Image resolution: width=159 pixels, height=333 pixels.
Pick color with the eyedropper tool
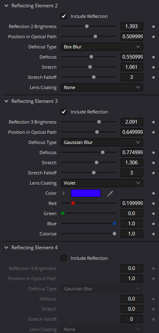click(x=110, y=193)
